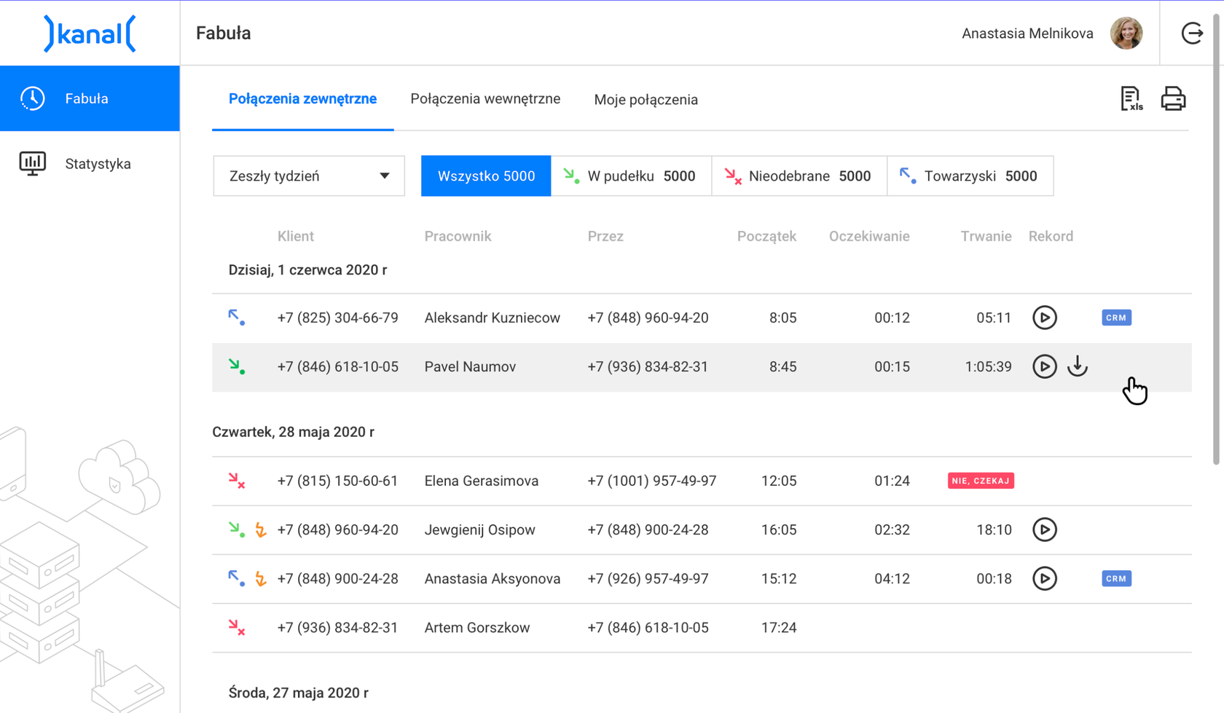The height and width of the screenshot is (713, 1224).
Task: Click the NIE, CZEKAJ badge
Action: click(x=981, y=481)
